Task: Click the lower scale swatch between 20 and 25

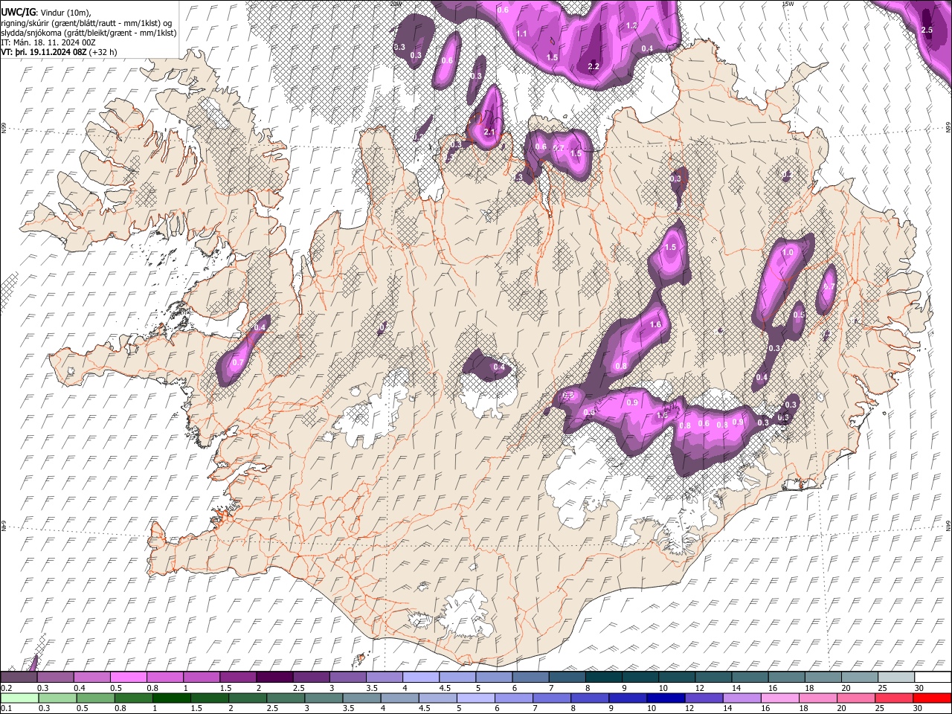Action: [x=856, y=698]
